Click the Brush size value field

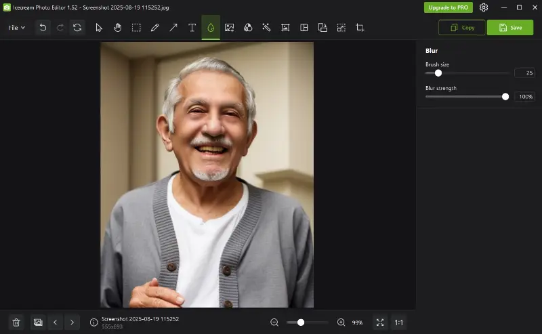tap(524, 72)
